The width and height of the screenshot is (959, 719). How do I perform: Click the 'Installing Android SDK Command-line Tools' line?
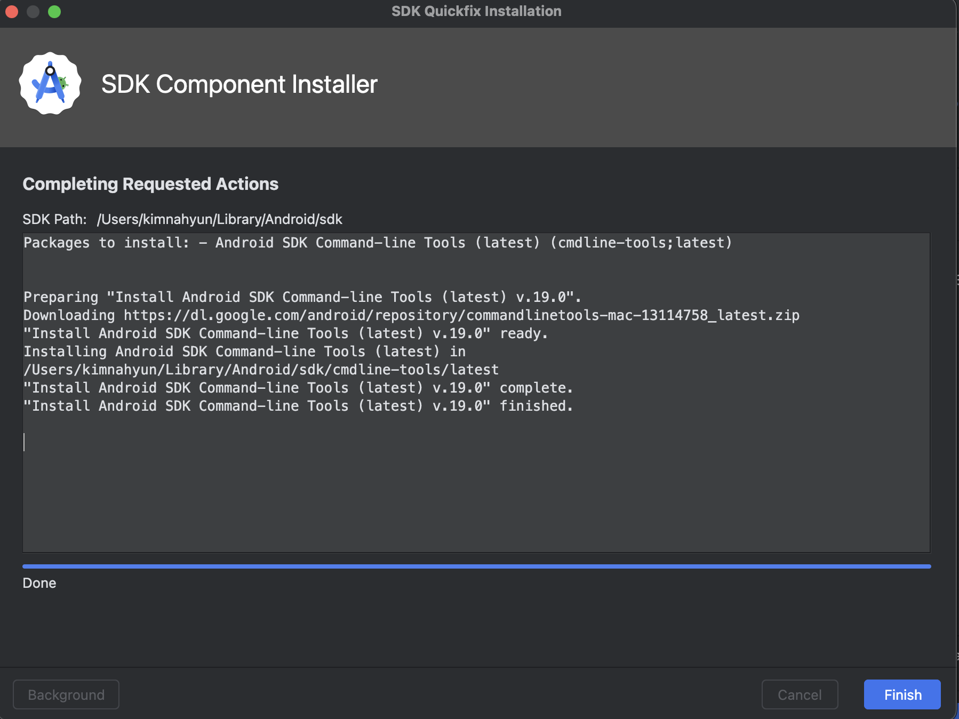tap(244, 351)
